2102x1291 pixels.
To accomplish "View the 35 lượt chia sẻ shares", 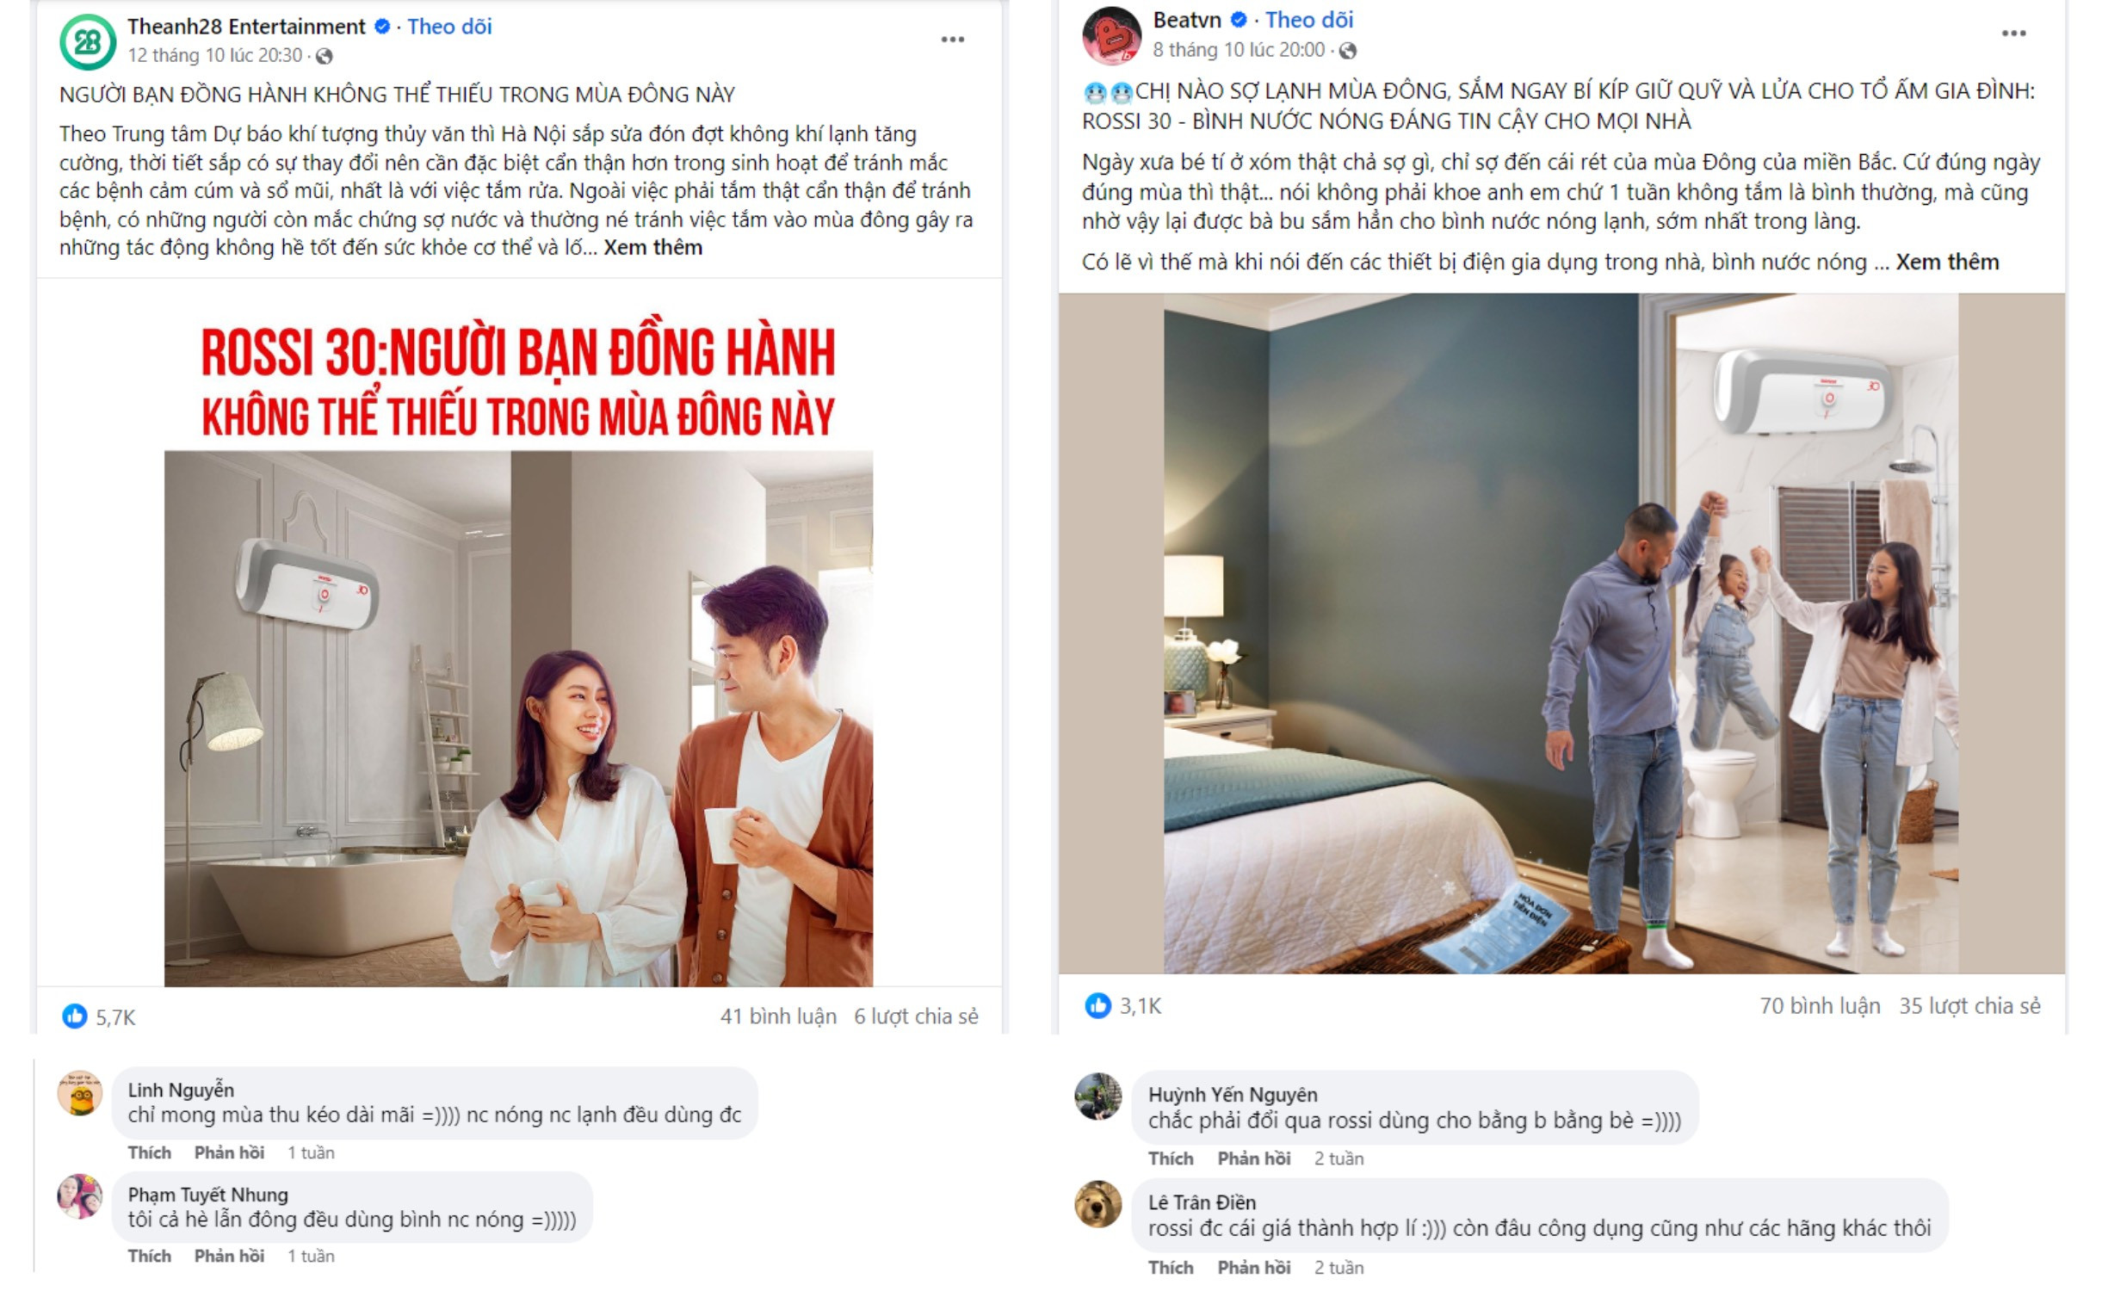I will [x=1969, y=1006].
